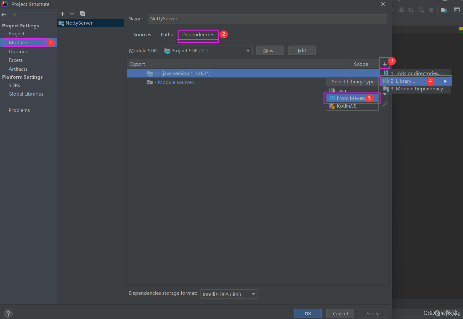Open Project Structure icon in IDE toolbar
Screen dimensions: 463x319
(444, 10)
